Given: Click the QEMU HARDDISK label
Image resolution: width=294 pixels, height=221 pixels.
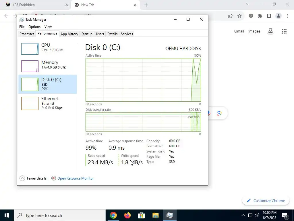Looking at the screenshot, I should coord(183,48).
